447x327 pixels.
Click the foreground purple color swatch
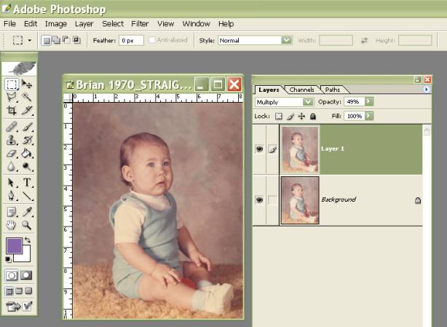point(15,246)
